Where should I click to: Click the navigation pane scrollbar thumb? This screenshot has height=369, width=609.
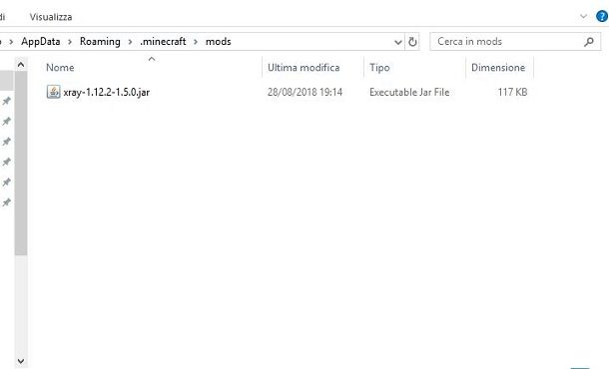click(21, 163)
